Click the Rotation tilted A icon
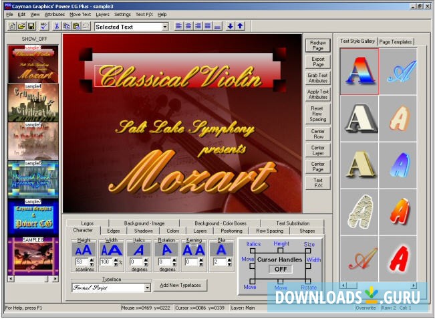The image size is (435, 319). [x=166, y=250]
